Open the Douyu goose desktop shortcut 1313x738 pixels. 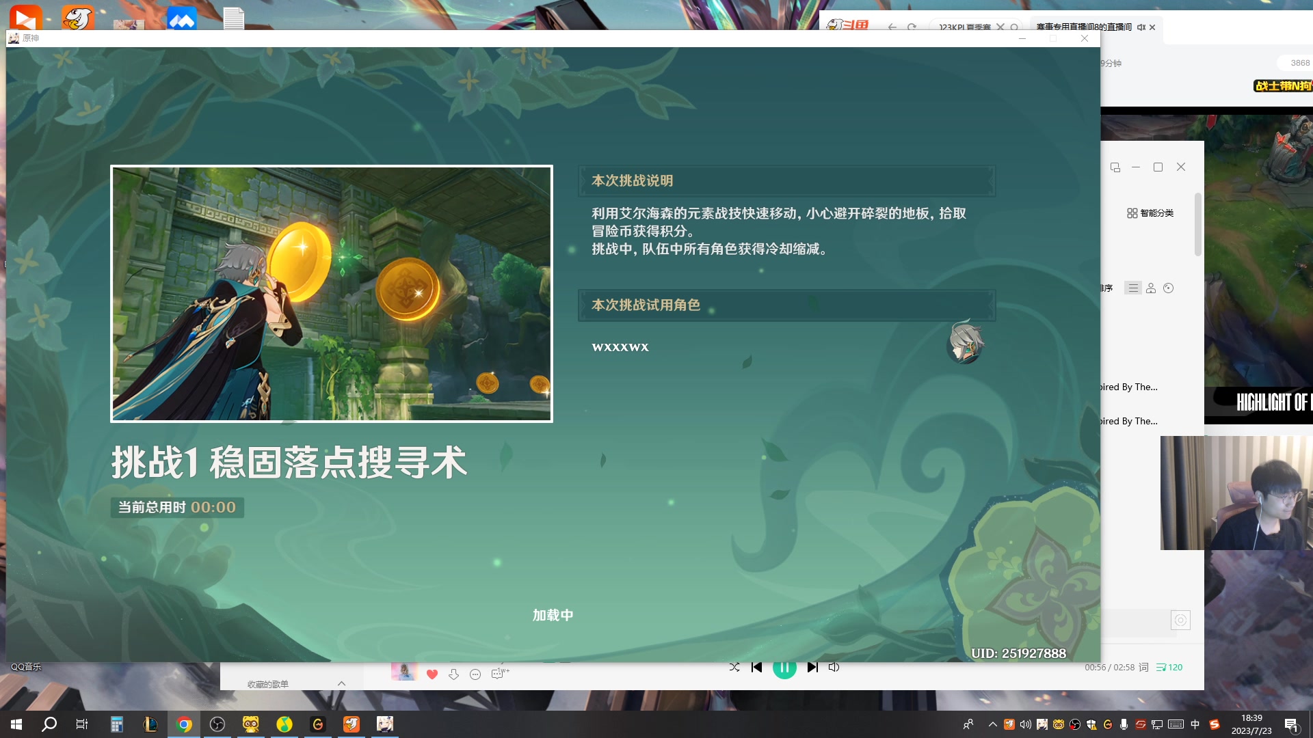pyautogui.click(x=77, y=17)
